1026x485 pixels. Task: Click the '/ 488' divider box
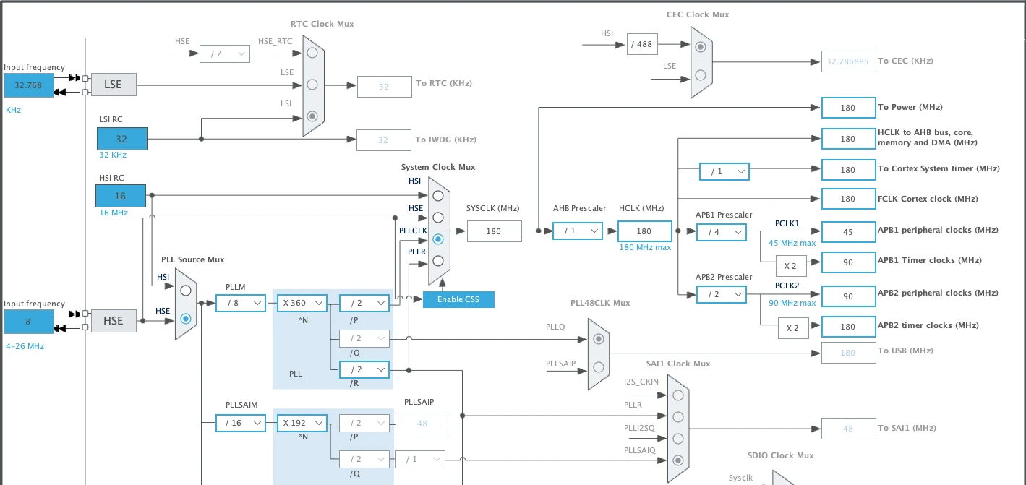(x=642, y=44)
